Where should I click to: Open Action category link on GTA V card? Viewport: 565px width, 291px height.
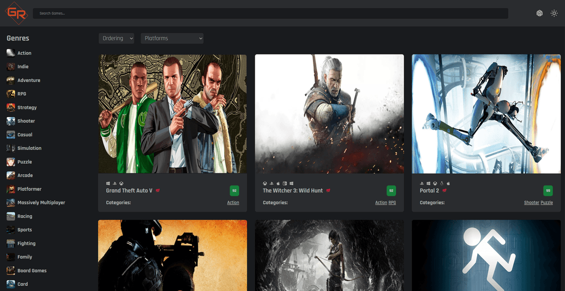pyautogui.click(x=233, y=203)
